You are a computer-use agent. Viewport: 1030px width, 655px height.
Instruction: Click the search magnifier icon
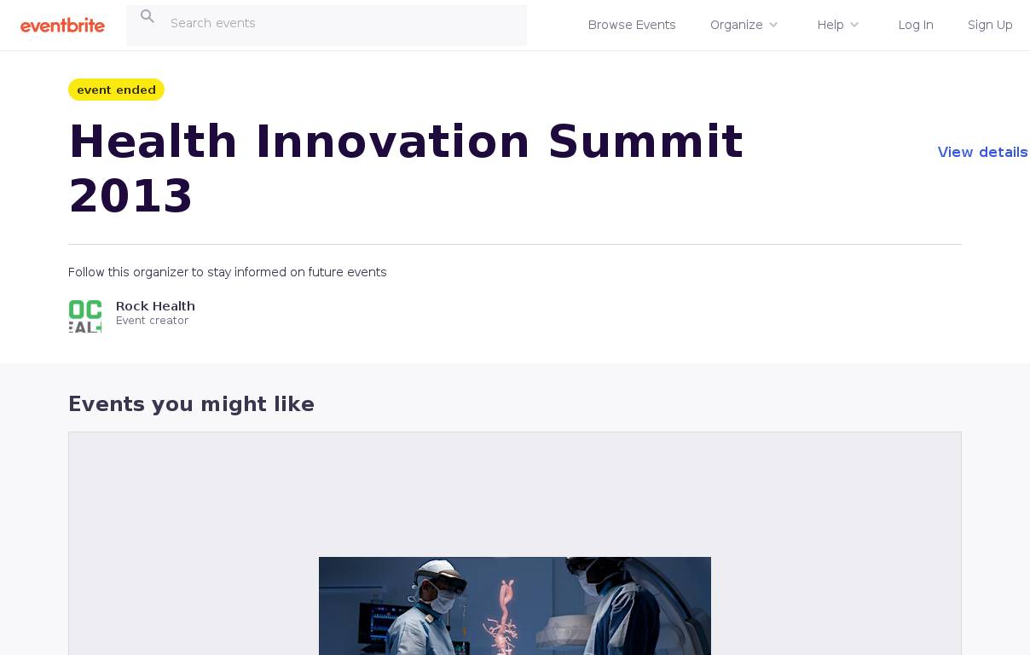pos(148,16)
